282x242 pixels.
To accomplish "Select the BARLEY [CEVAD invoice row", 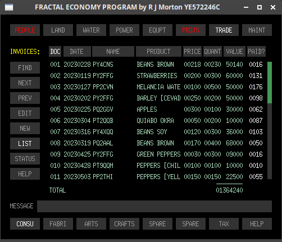I will 156,98.
